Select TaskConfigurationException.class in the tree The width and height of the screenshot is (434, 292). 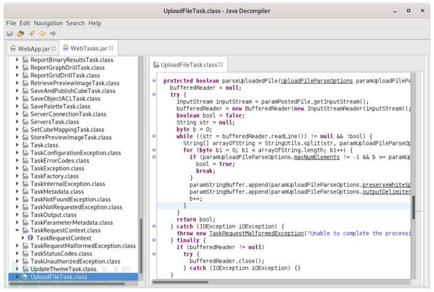pos(75,153)
